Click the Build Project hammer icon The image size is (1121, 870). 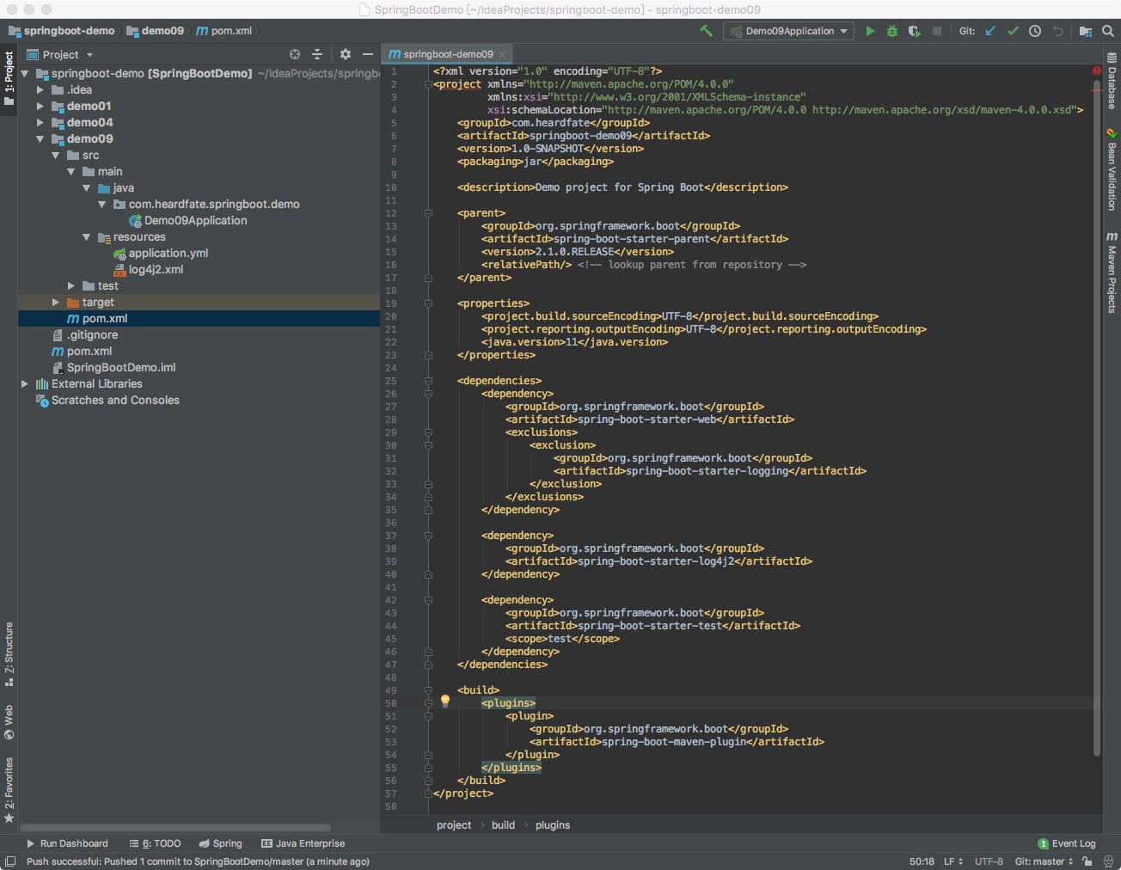[x=706, y=31]
